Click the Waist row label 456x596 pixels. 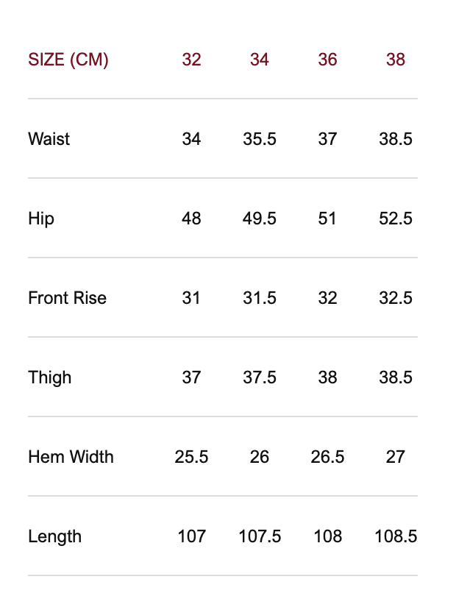click(x=49, y=139)
